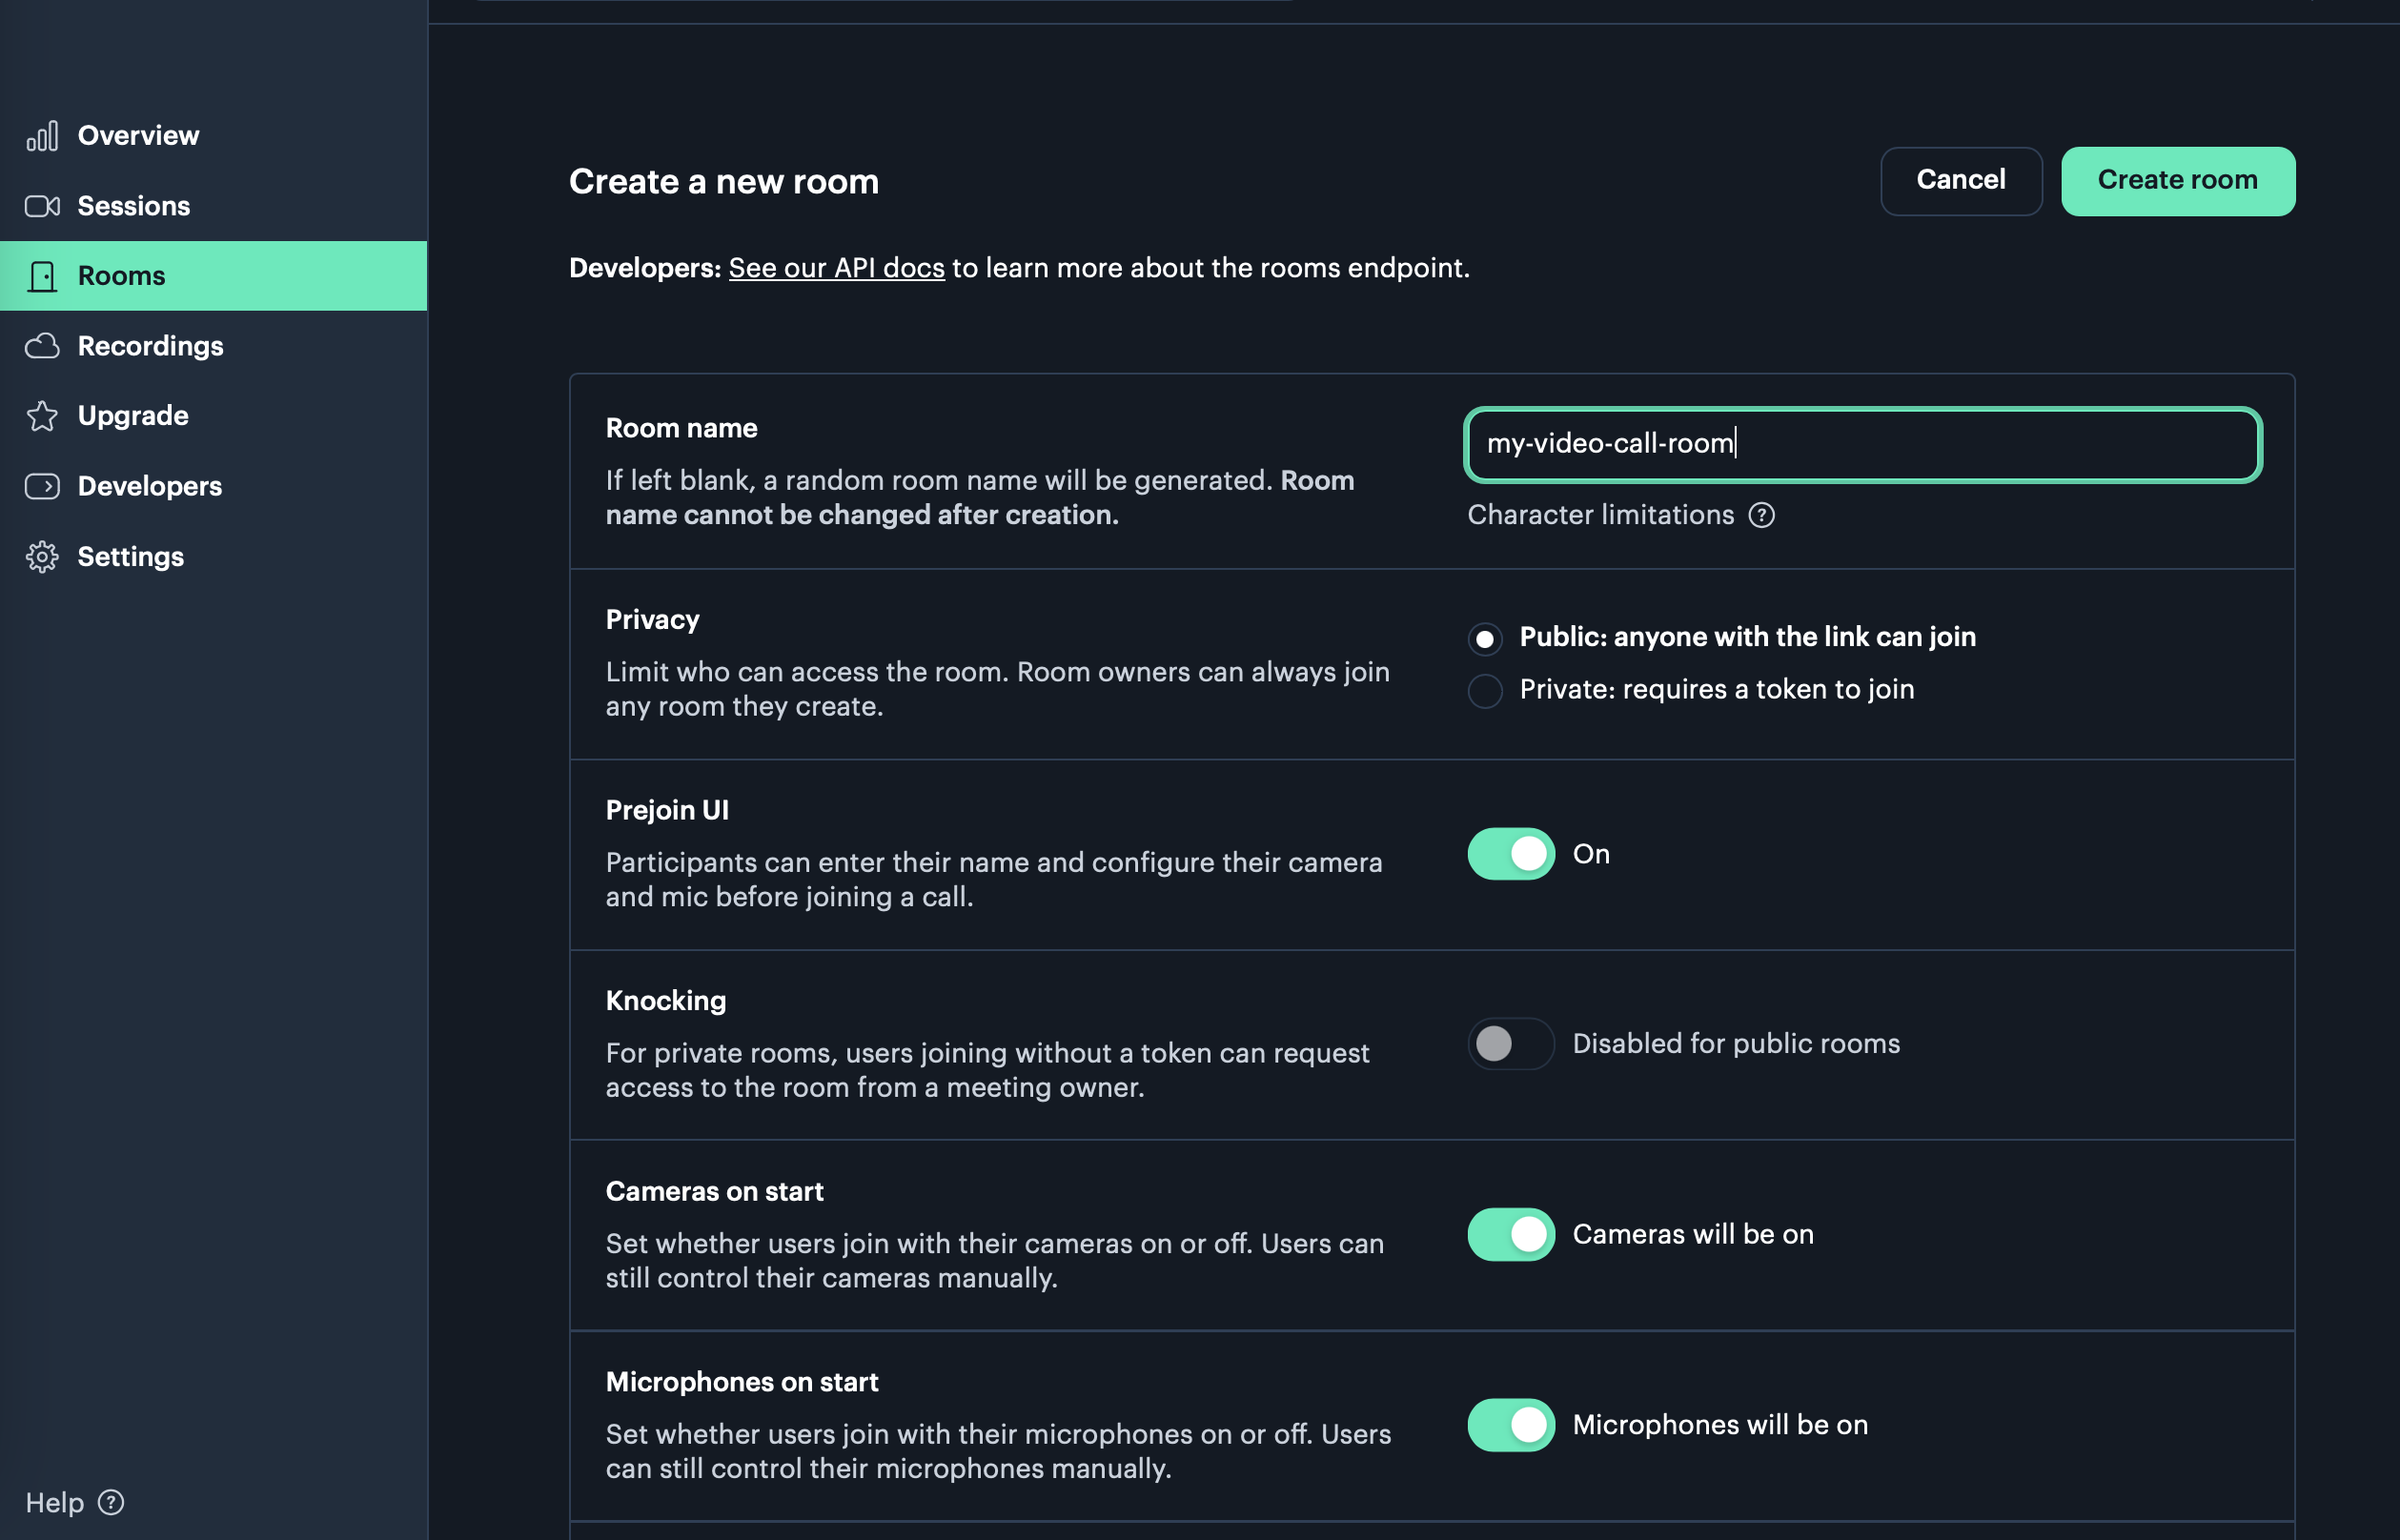This screenshot has height=1540, width=2400.
Task: Click the Help question mark icon
Action: 110,1502
